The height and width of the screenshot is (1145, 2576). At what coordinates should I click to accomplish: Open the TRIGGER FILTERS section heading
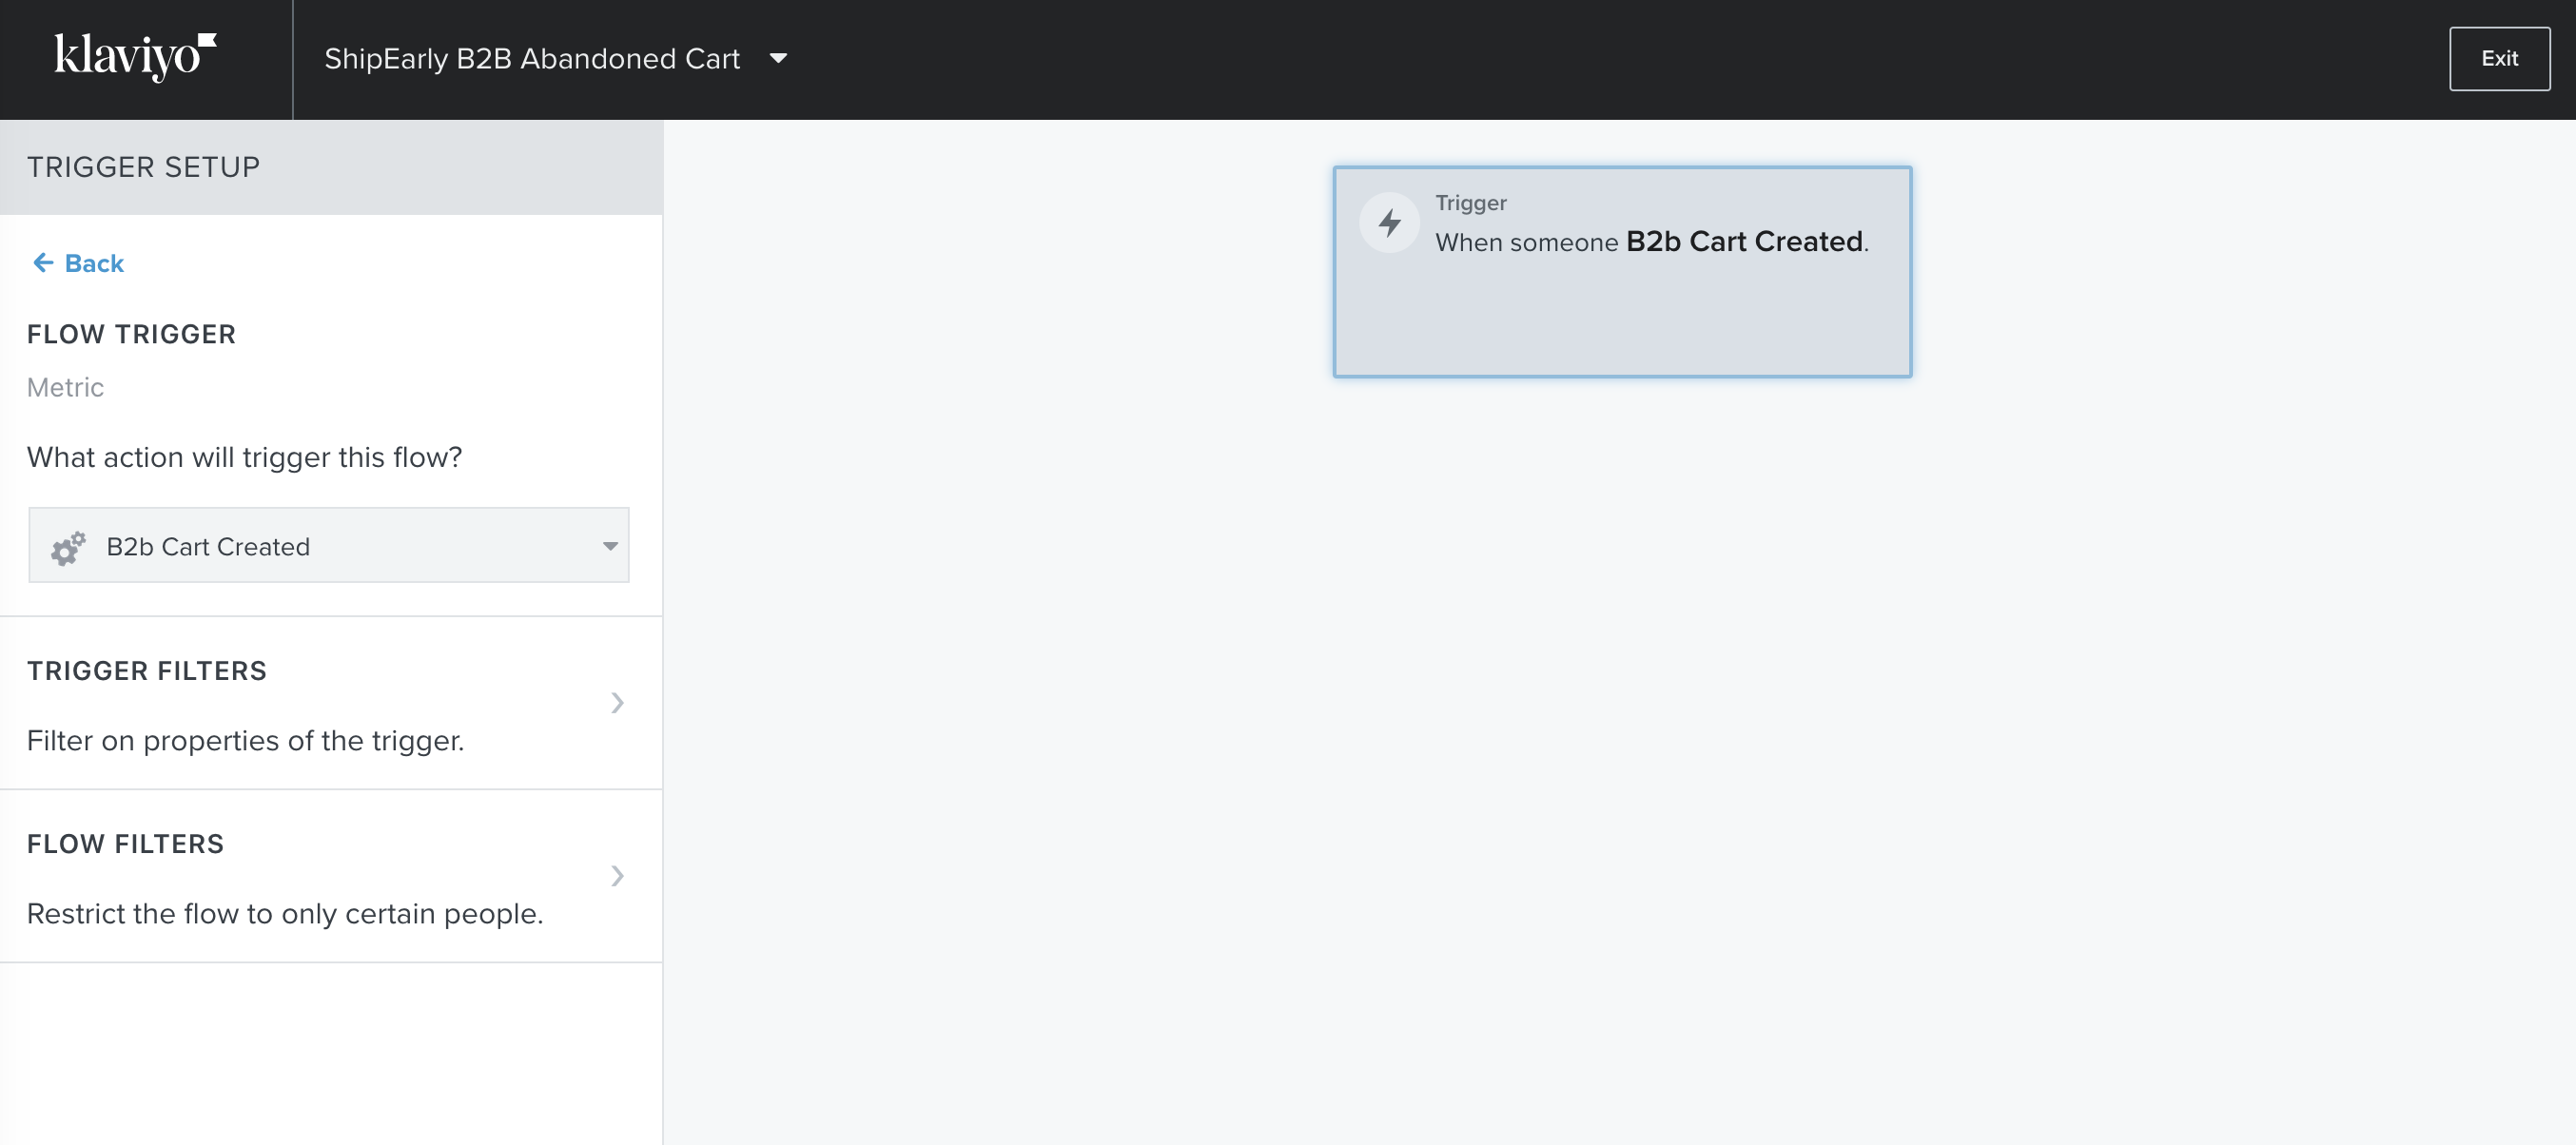147,671
